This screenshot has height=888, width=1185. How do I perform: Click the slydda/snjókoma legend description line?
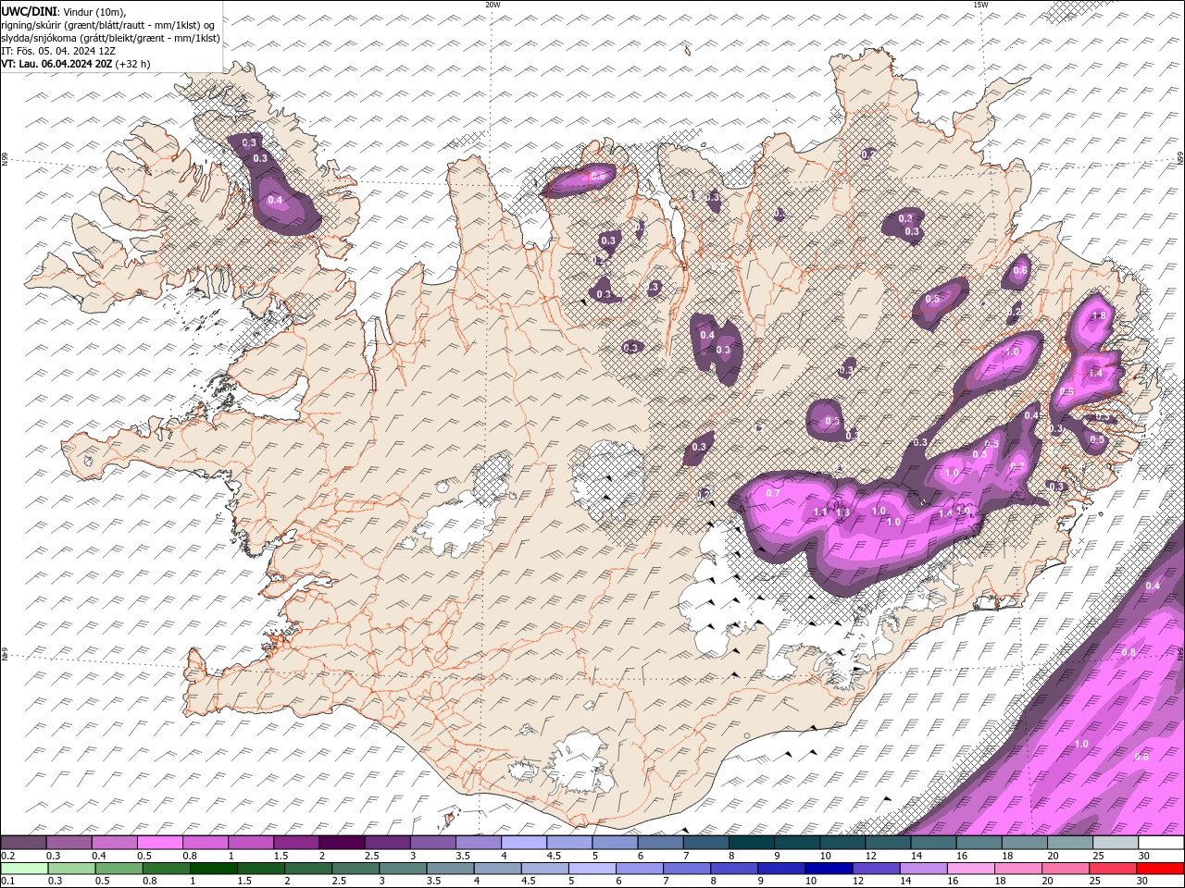click(x=111, y=38)
